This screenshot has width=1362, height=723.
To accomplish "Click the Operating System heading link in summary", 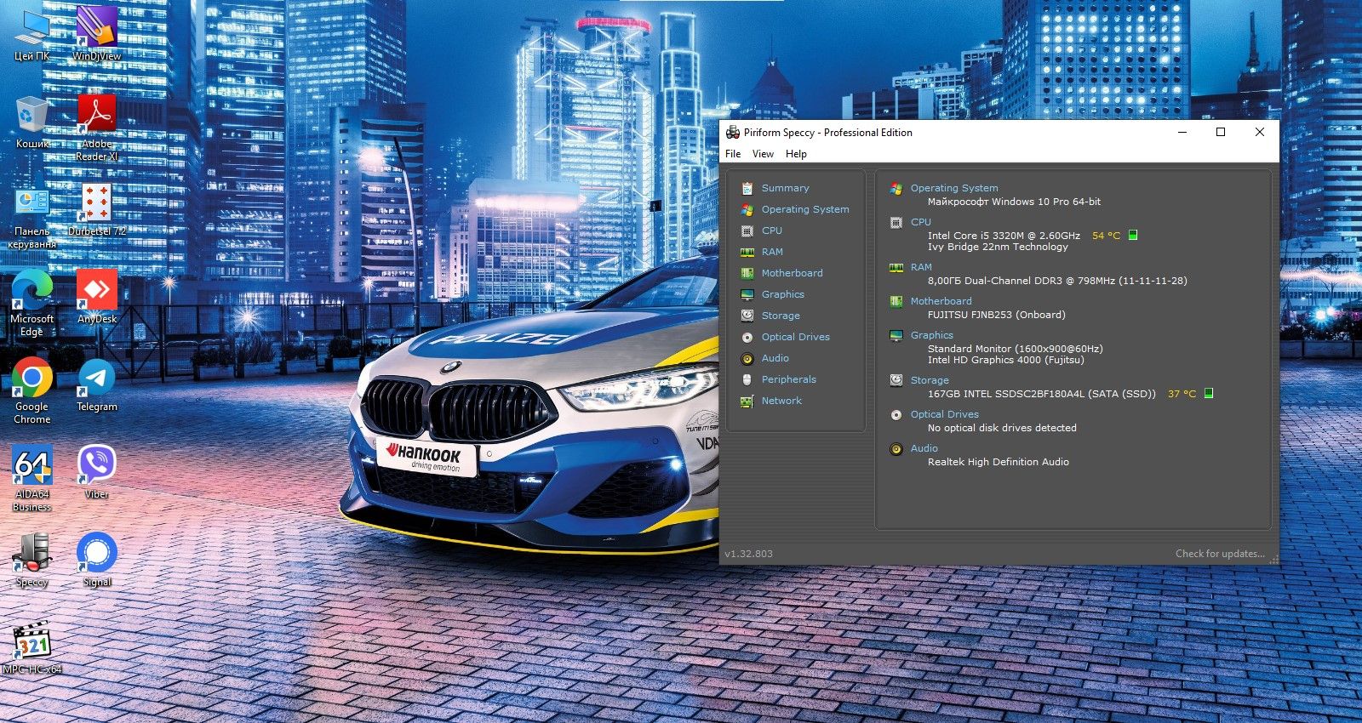I will pos(954,188).
